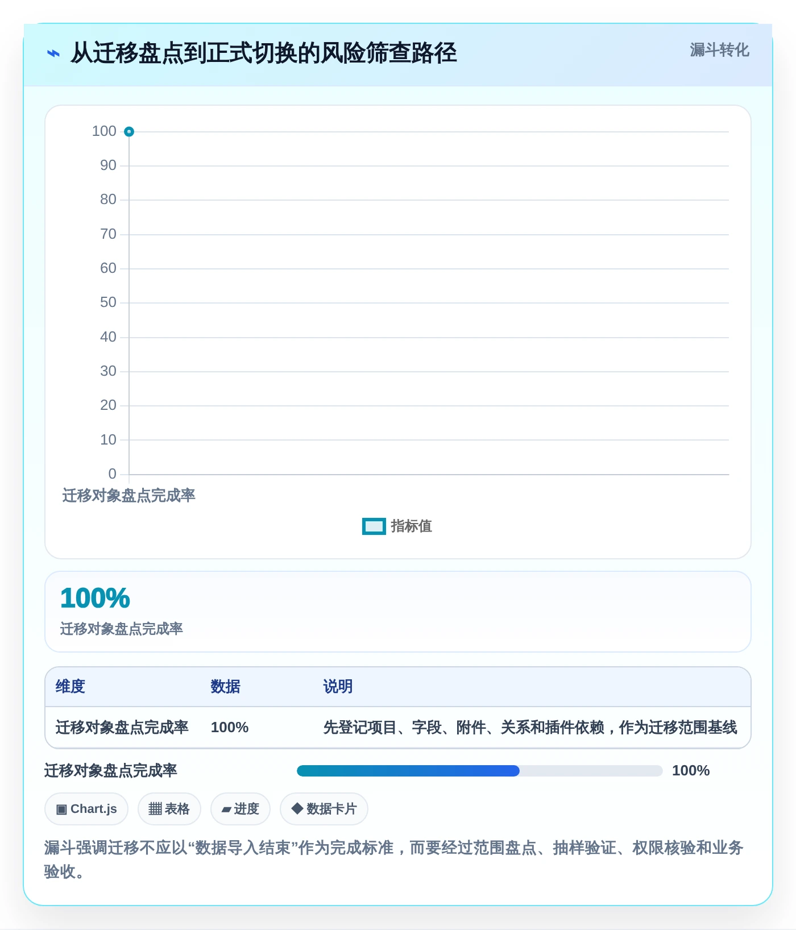Click the 指标值 legend label

411,526
